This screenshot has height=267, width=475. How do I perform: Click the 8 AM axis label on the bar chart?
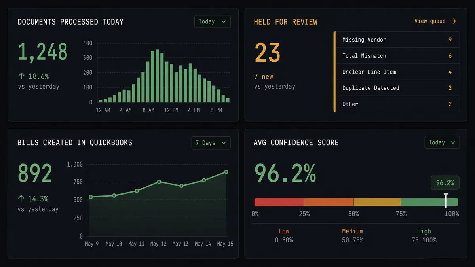(x=149, y=110)
